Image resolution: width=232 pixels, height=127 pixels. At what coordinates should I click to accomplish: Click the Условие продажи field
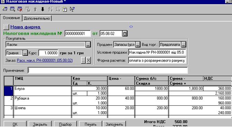(x=157, y=52)
